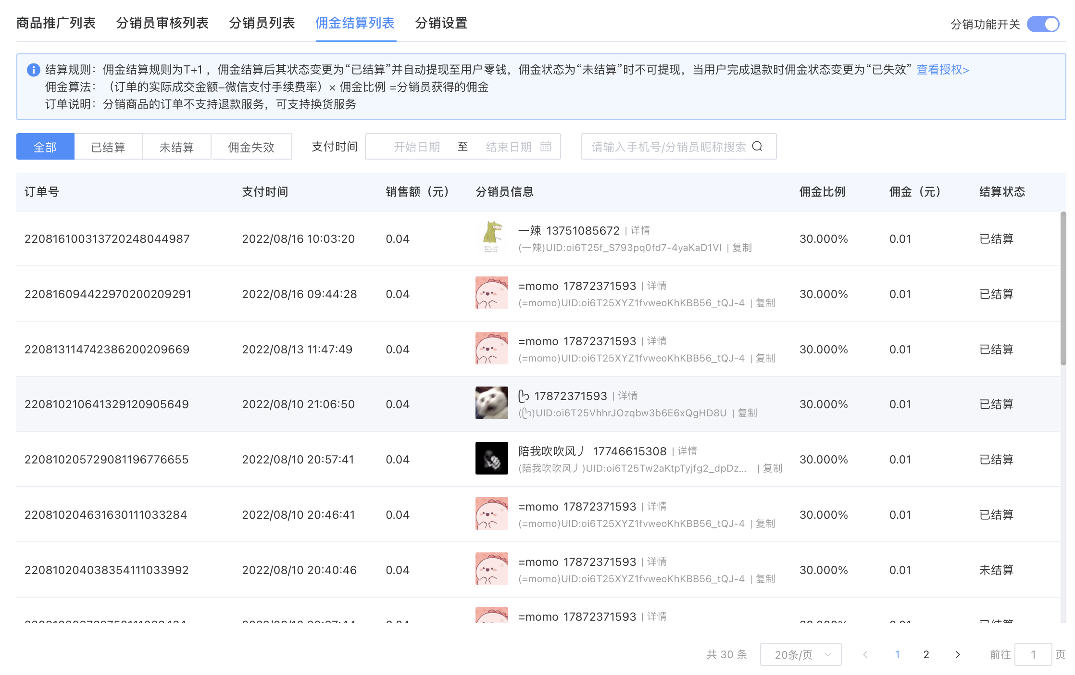This screenshot has width=1075, height=675.
Task: Click the blue info icon beside 结算规则
Action: pos(33,70)
